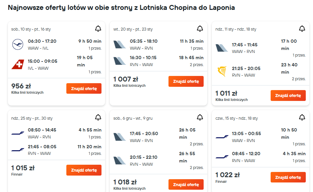This screenshot has height=192, width=313.
Task: Toggle price alert bell on 956 zł offer
Action: (x=98, y=29)
